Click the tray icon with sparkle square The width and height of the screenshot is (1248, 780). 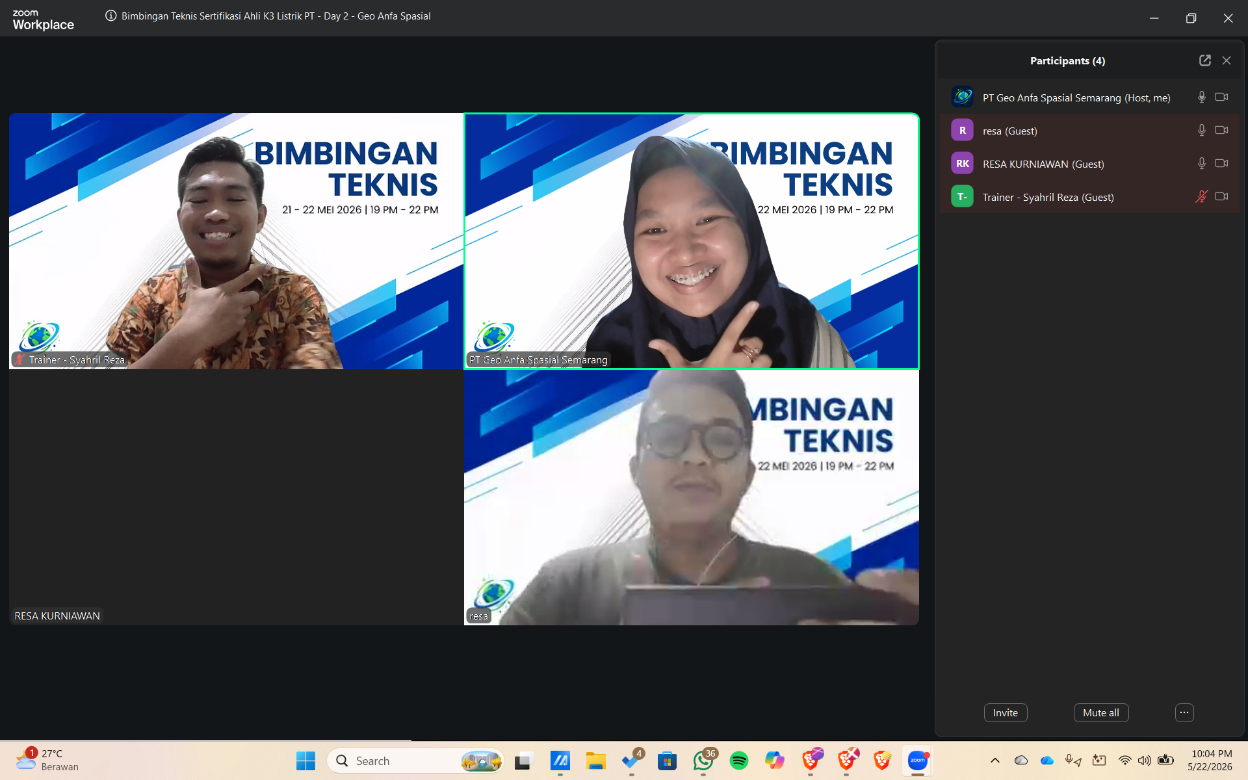tap(1099, 760)
